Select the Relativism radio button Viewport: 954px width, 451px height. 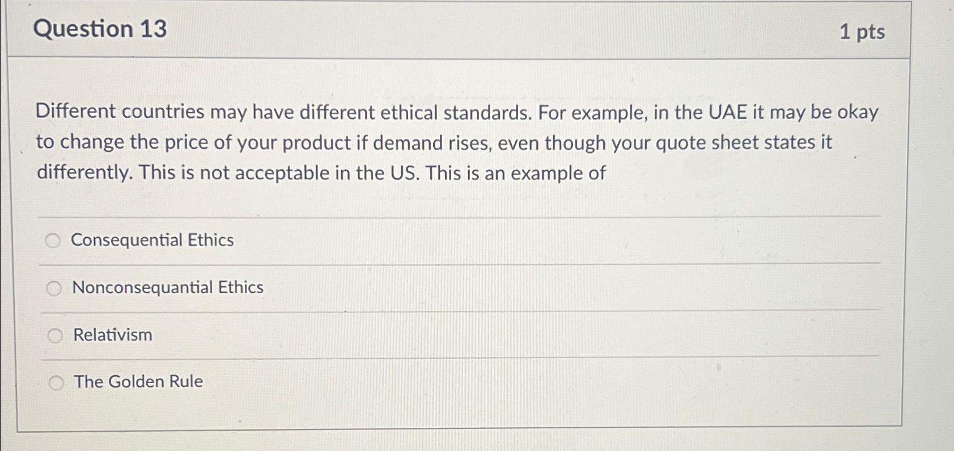click(x=54, y=335)
